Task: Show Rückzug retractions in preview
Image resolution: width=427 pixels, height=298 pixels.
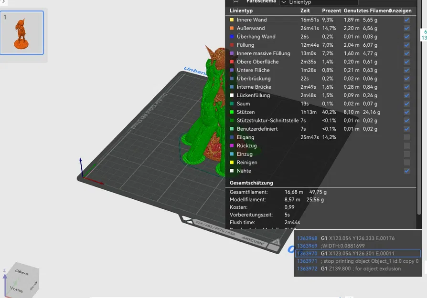Action: coord(406,146)
